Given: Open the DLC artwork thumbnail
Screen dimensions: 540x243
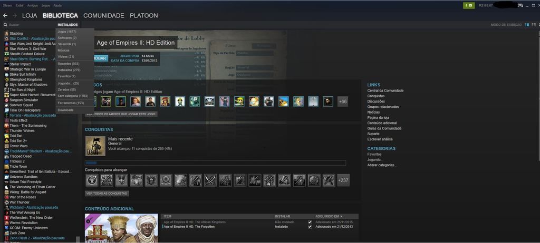Looking at the screenshot, I should [121, 228].
